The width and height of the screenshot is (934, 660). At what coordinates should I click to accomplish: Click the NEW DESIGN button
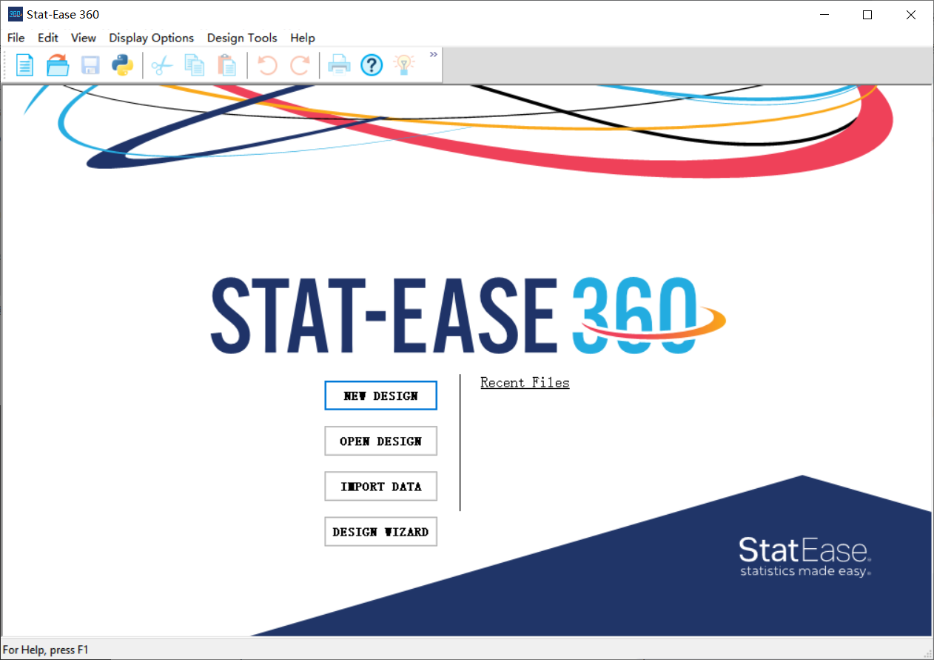(380, 396)
